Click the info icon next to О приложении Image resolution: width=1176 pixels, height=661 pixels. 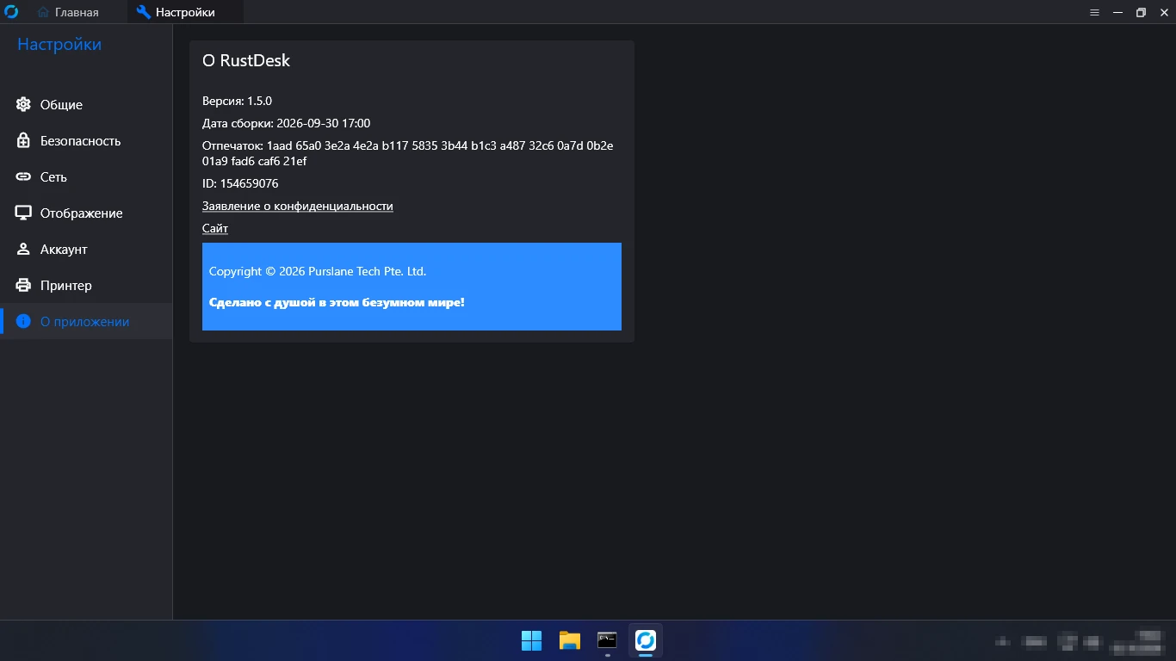23,321
